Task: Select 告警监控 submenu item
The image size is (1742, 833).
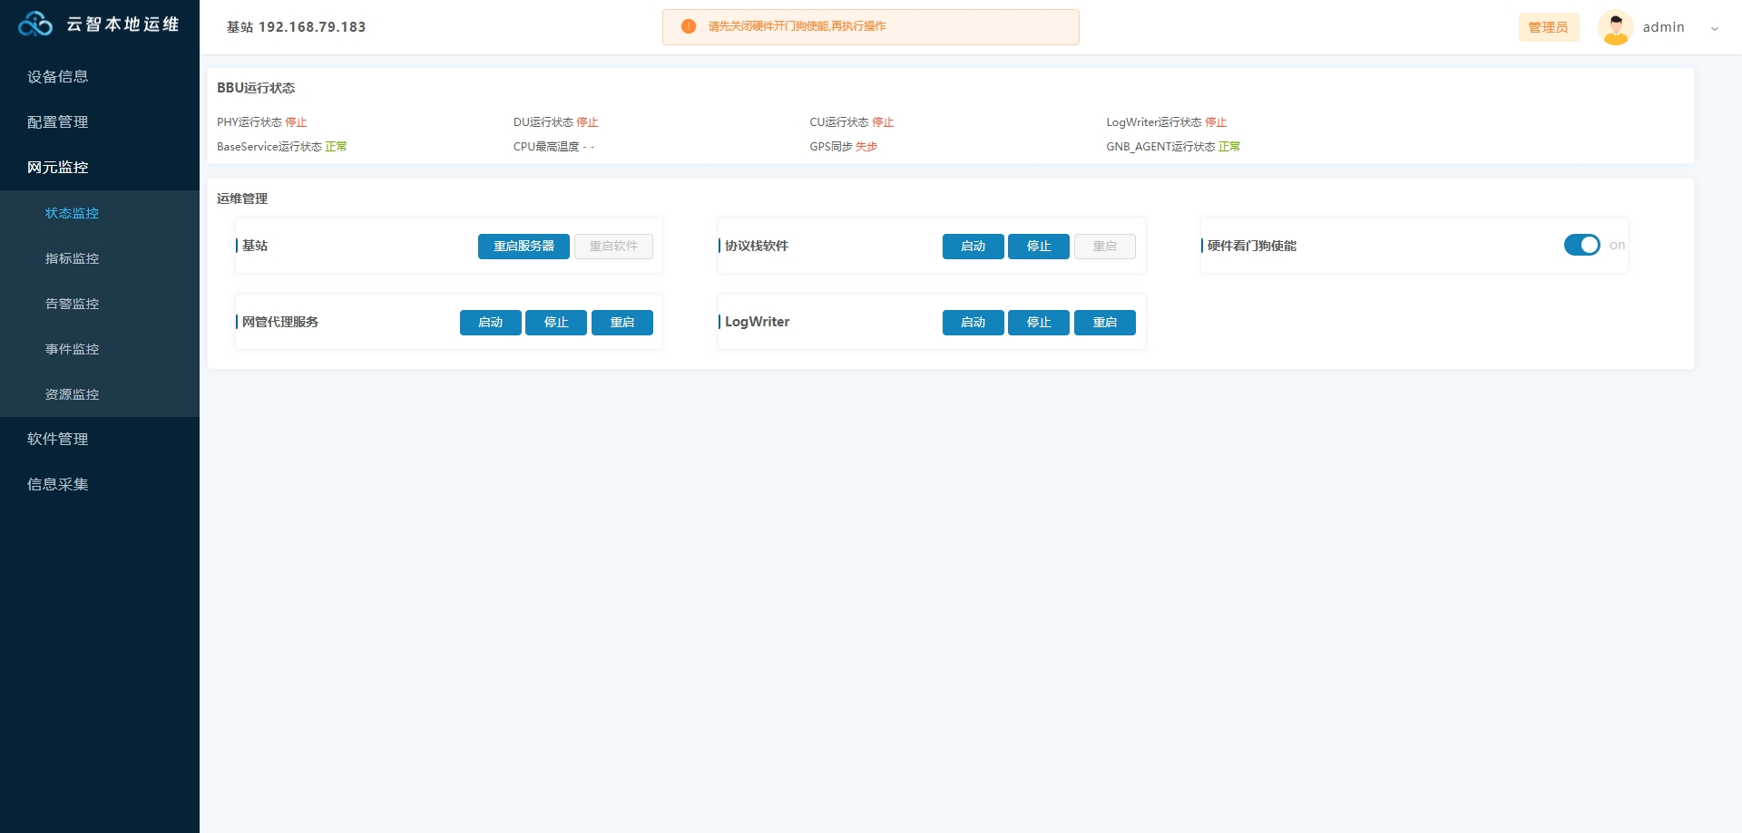Action: pos(73,304)
